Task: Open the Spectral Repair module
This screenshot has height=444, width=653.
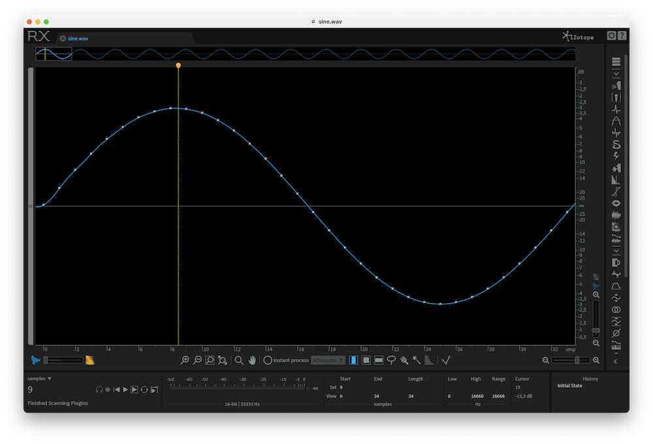Action: (616, 227)
